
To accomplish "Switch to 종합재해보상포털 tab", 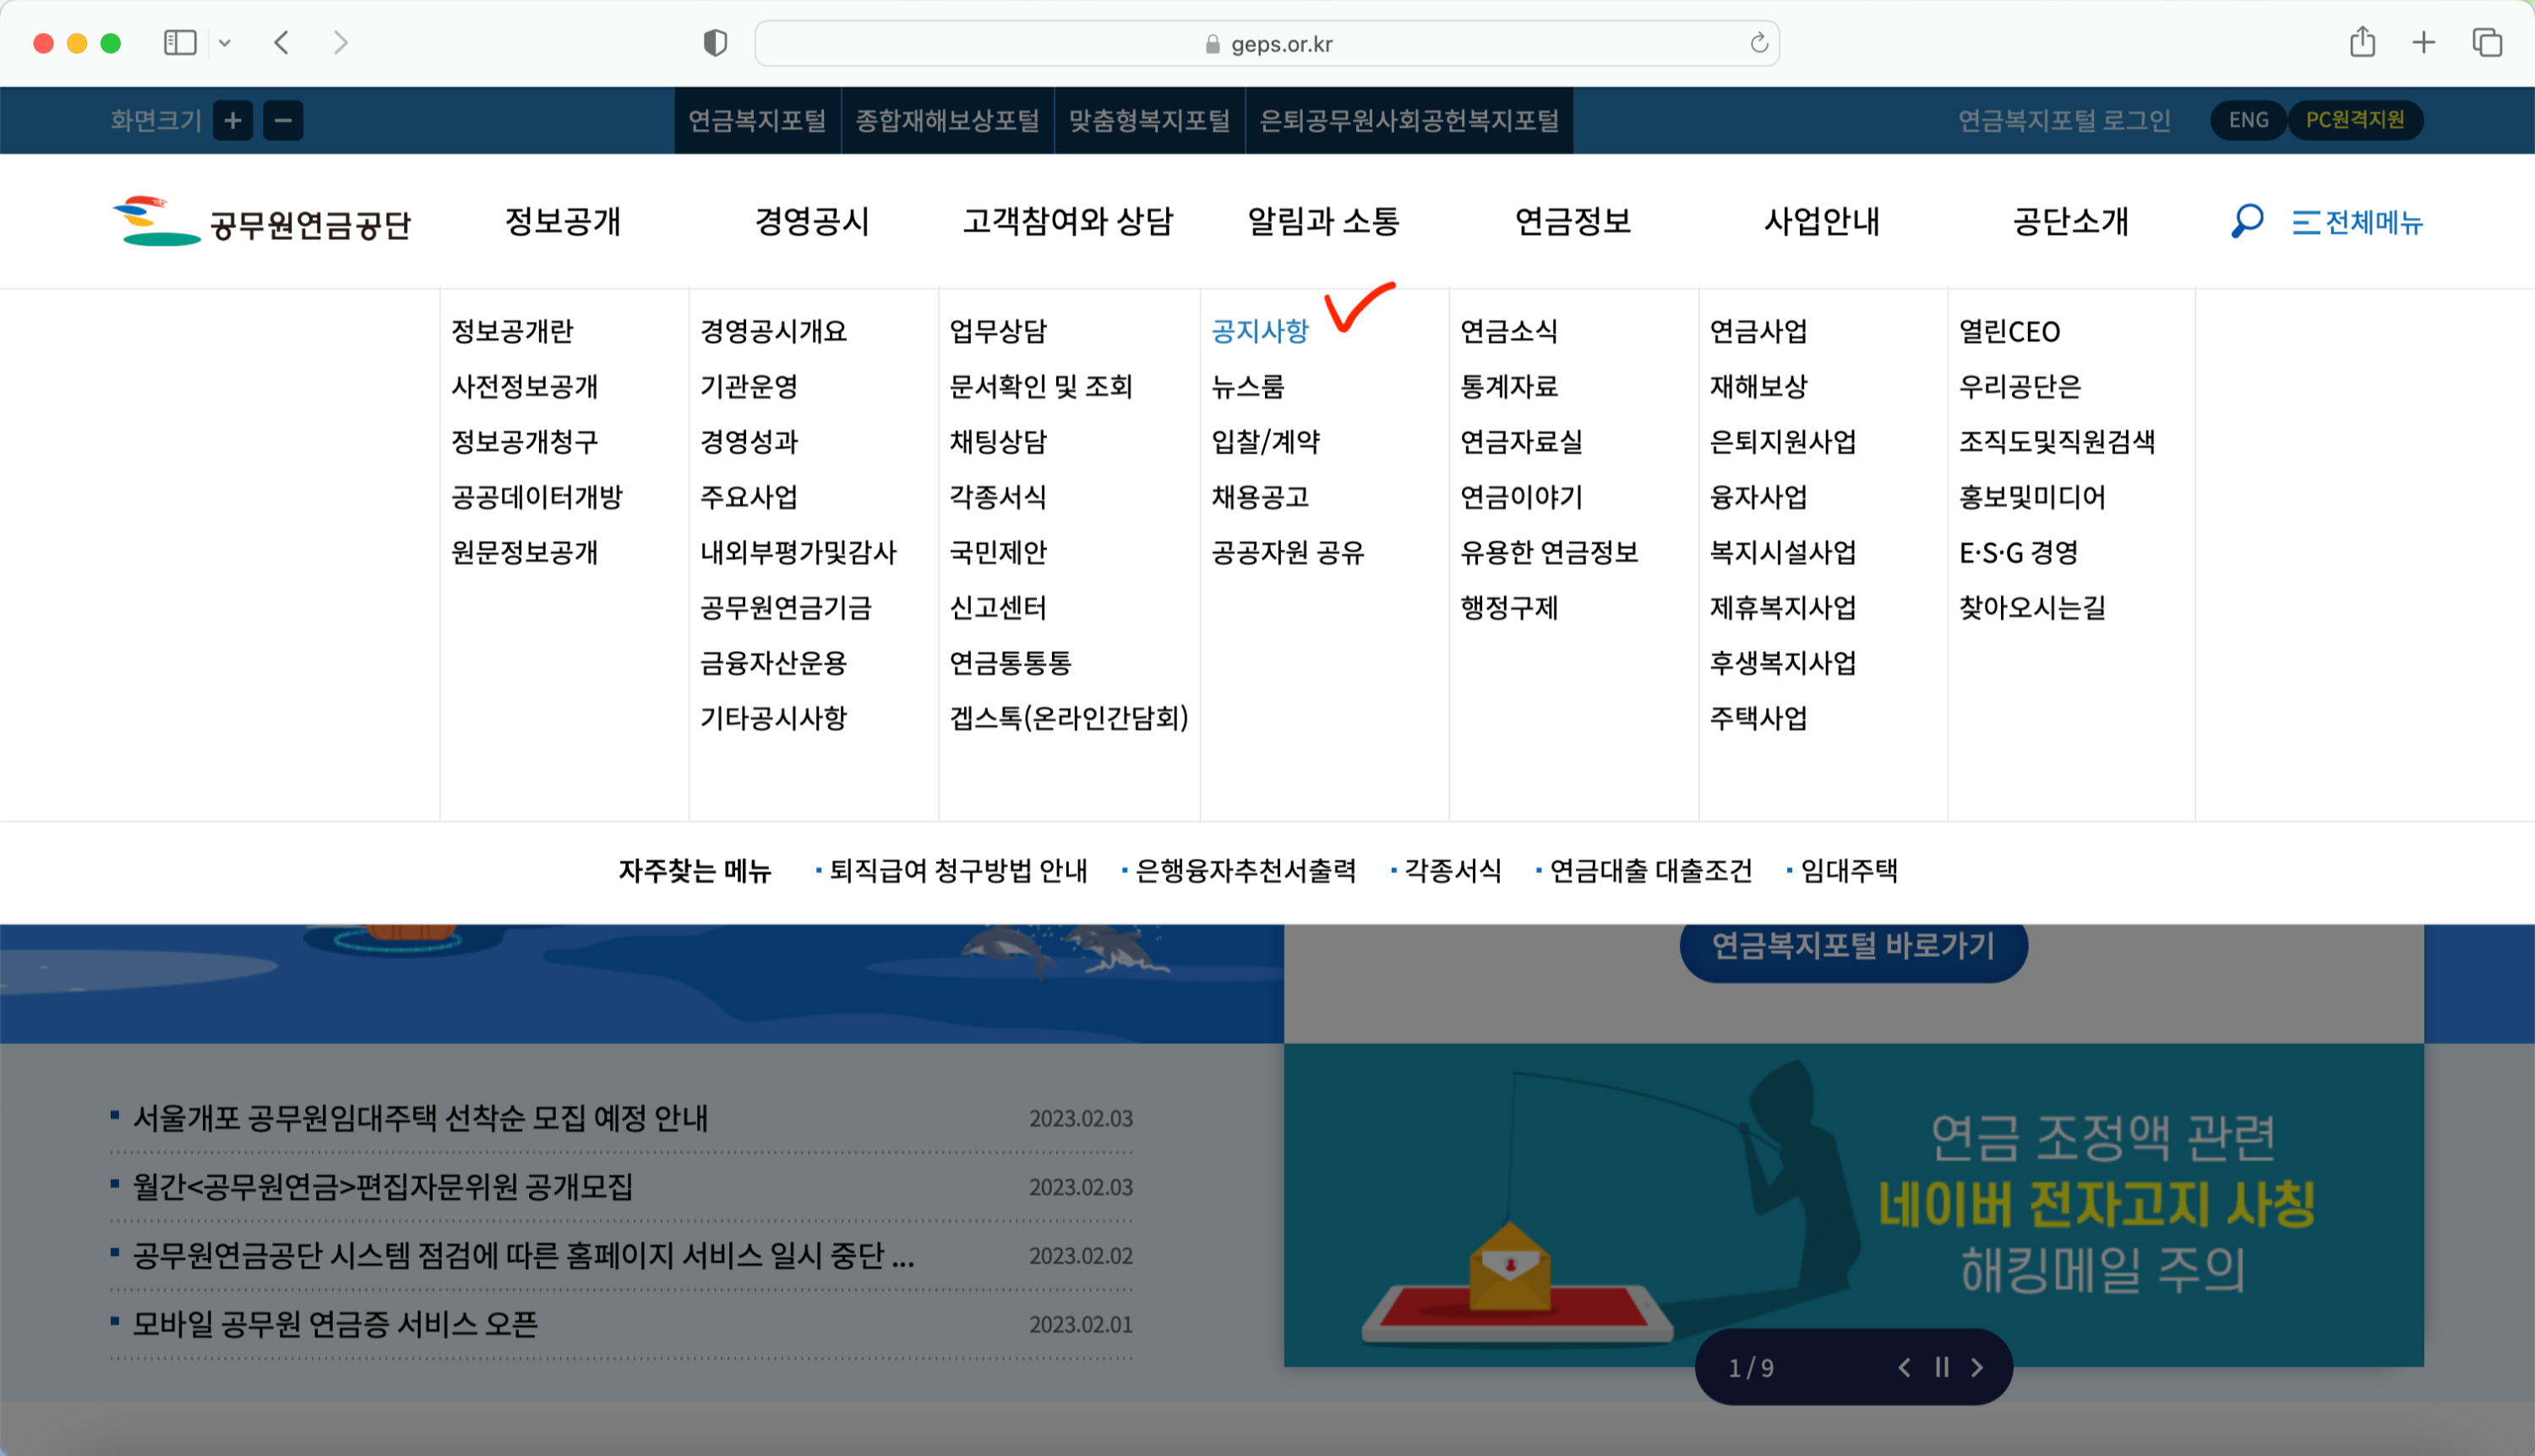I will (947, 121).
